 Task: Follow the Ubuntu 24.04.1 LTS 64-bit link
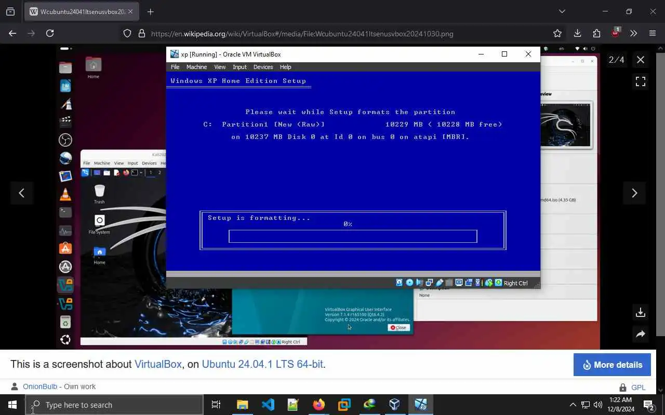pyautogui.click(x=262, y=364)
